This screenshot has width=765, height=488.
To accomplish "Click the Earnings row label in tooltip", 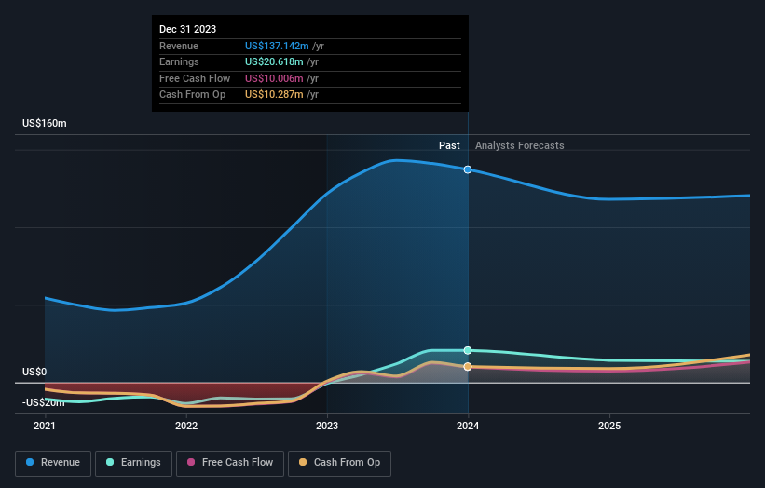I will (179, 61).
